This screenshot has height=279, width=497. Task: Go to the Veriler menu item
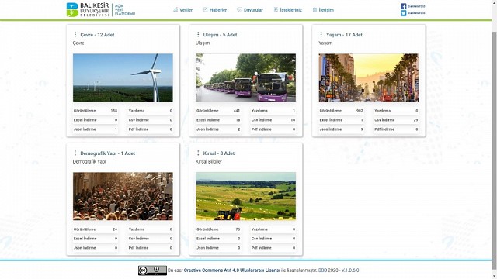tap(183, 10)
